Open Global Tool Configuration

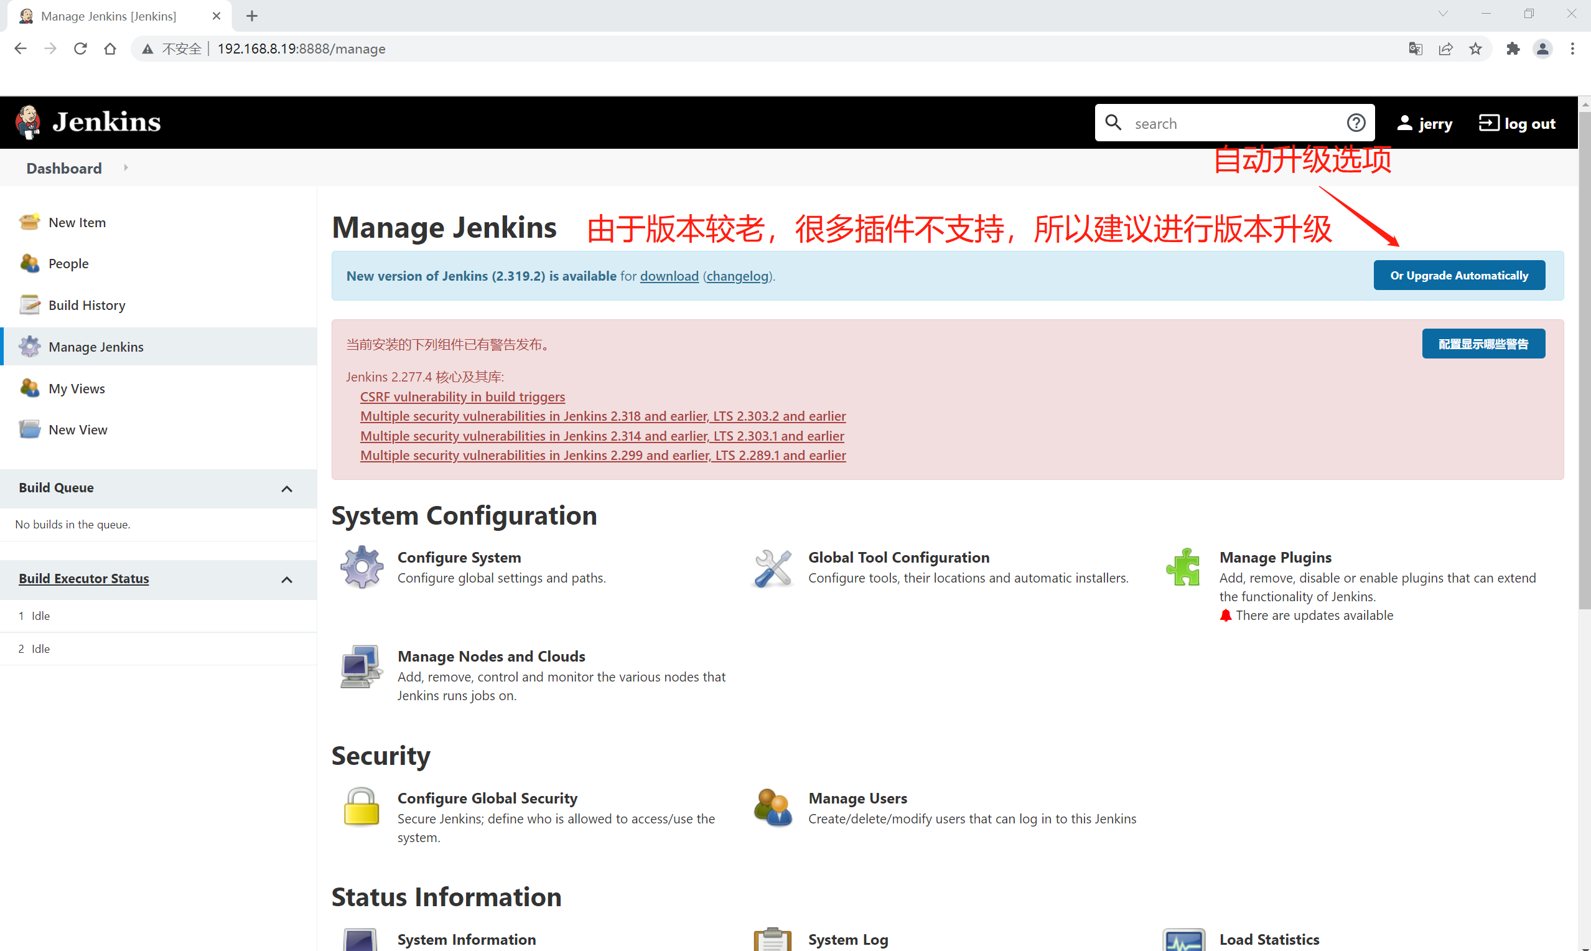[x=898, y=558]
